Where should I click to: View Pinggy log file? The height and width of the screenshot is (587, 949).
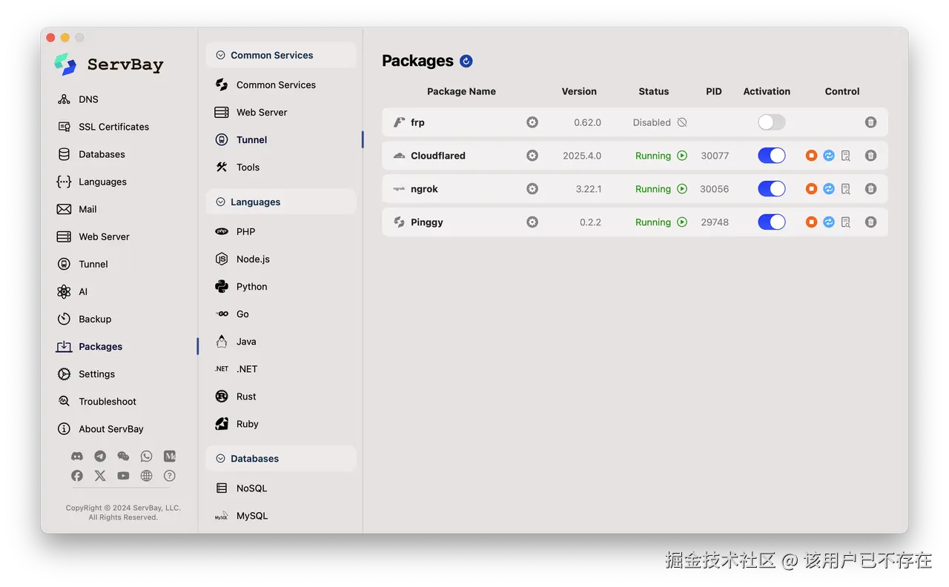(846, 222)
